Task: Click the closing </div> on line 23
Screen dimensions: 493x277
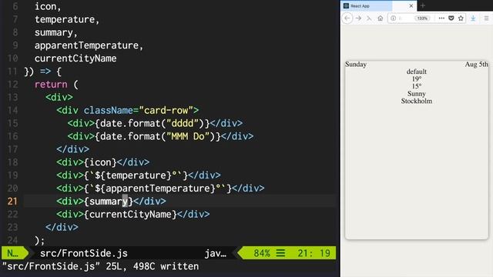Action: click(x=62, y=227)
